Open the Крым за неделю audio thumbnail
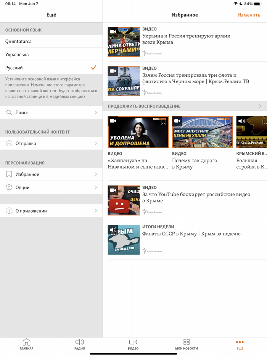The height and width of the screenshot is (357, 267). coord(124,240)
